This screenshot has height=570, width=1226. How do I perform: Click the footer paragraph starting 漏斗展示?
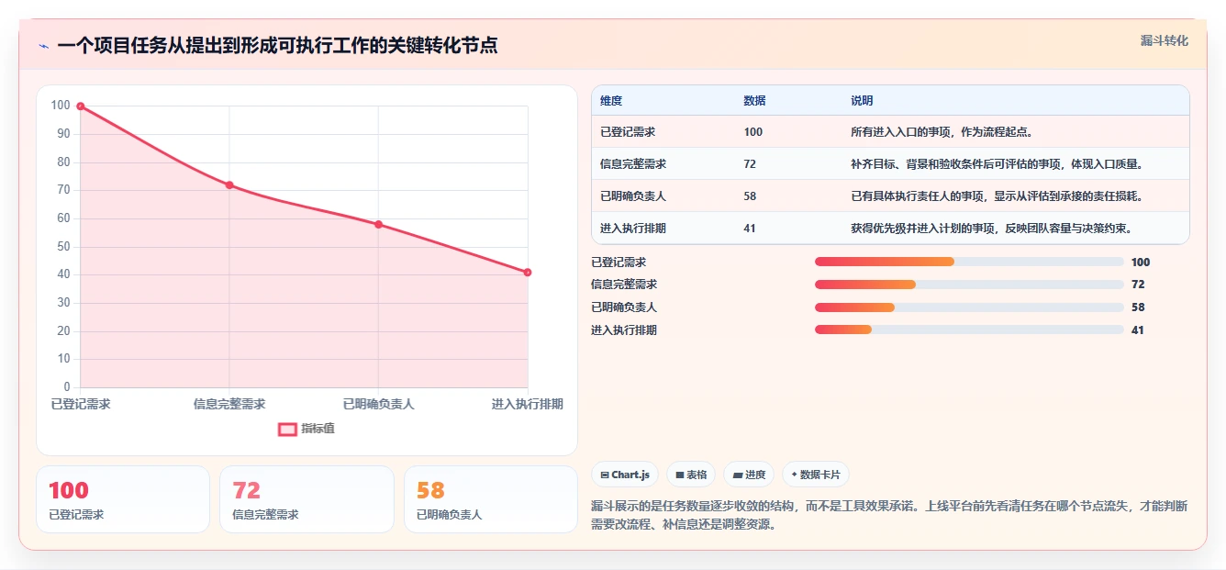point(890,515)
